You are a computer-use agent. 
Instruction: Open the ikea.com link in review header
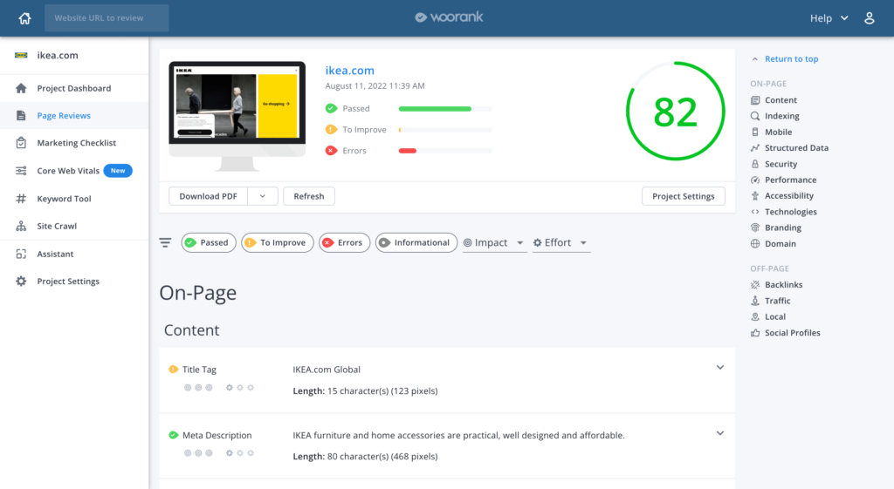tap(349, 71)
